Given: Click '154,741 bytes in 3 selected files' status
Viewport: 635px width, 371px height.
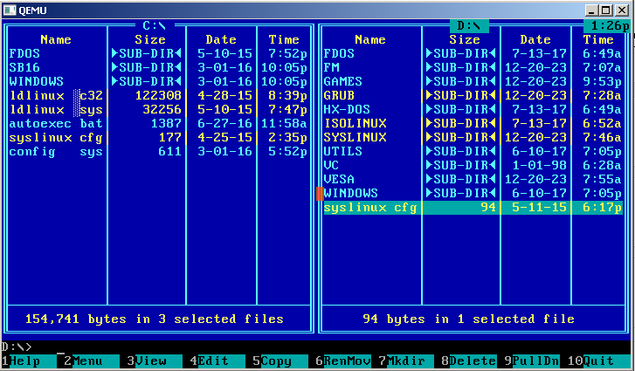Looking at the screenshot, I should point(155,319).
